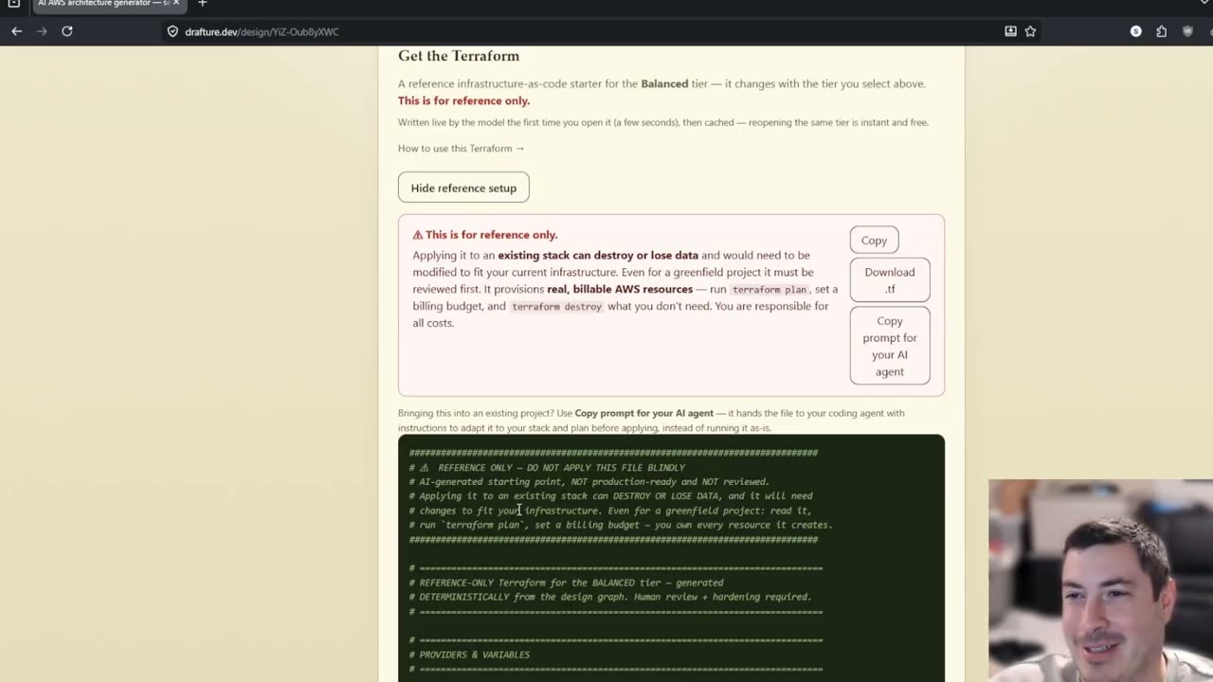
Task: Click the webcam video overlay
Action: point(1100,581)
